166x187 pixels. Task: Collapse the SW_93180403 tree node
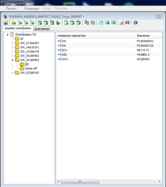pos(12,60)
